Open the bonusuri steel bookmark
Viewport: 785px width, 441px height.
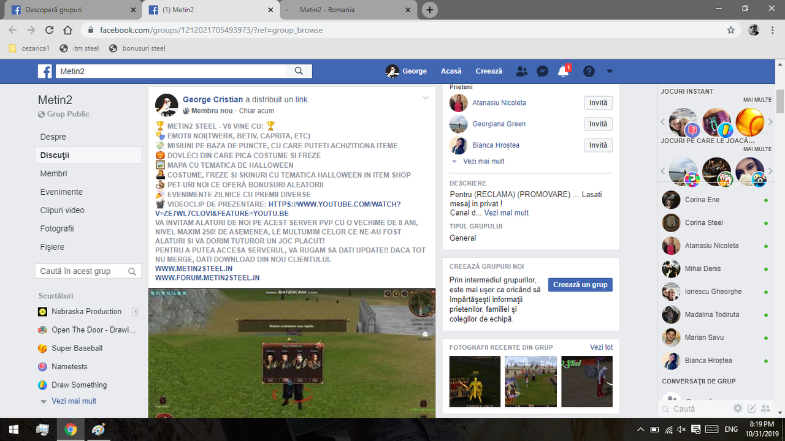[137, 48]
